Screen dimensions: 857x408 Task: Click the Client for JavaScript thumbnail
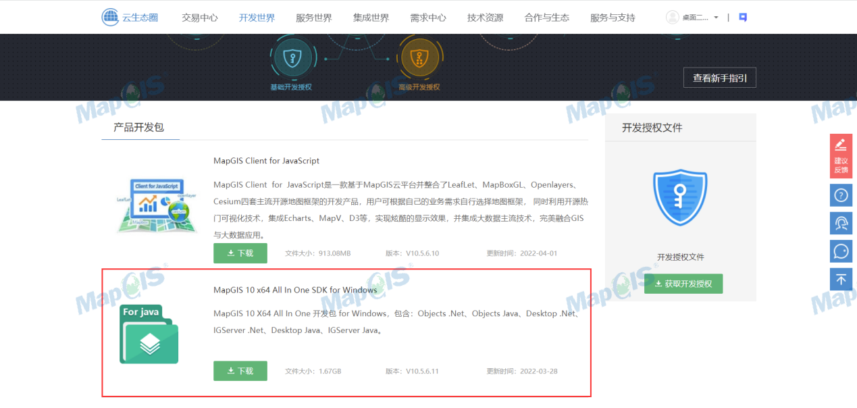pyautogui.click(x=157, y=205)
